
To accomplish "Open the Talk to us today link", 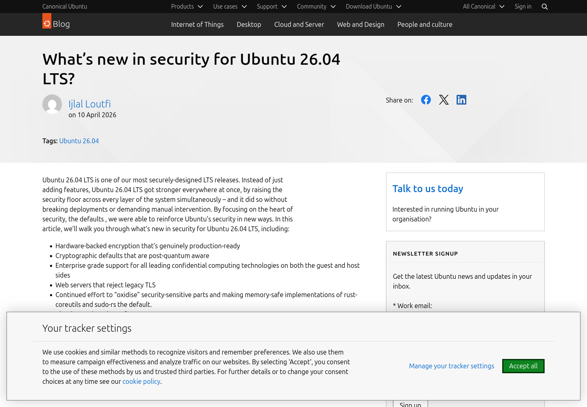I will [x=428, y=188].
